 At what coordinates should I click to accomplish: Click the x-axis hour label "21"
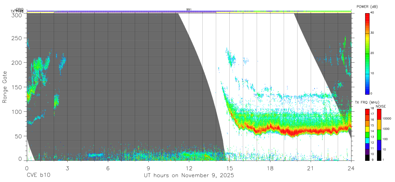tap(310, 168)
